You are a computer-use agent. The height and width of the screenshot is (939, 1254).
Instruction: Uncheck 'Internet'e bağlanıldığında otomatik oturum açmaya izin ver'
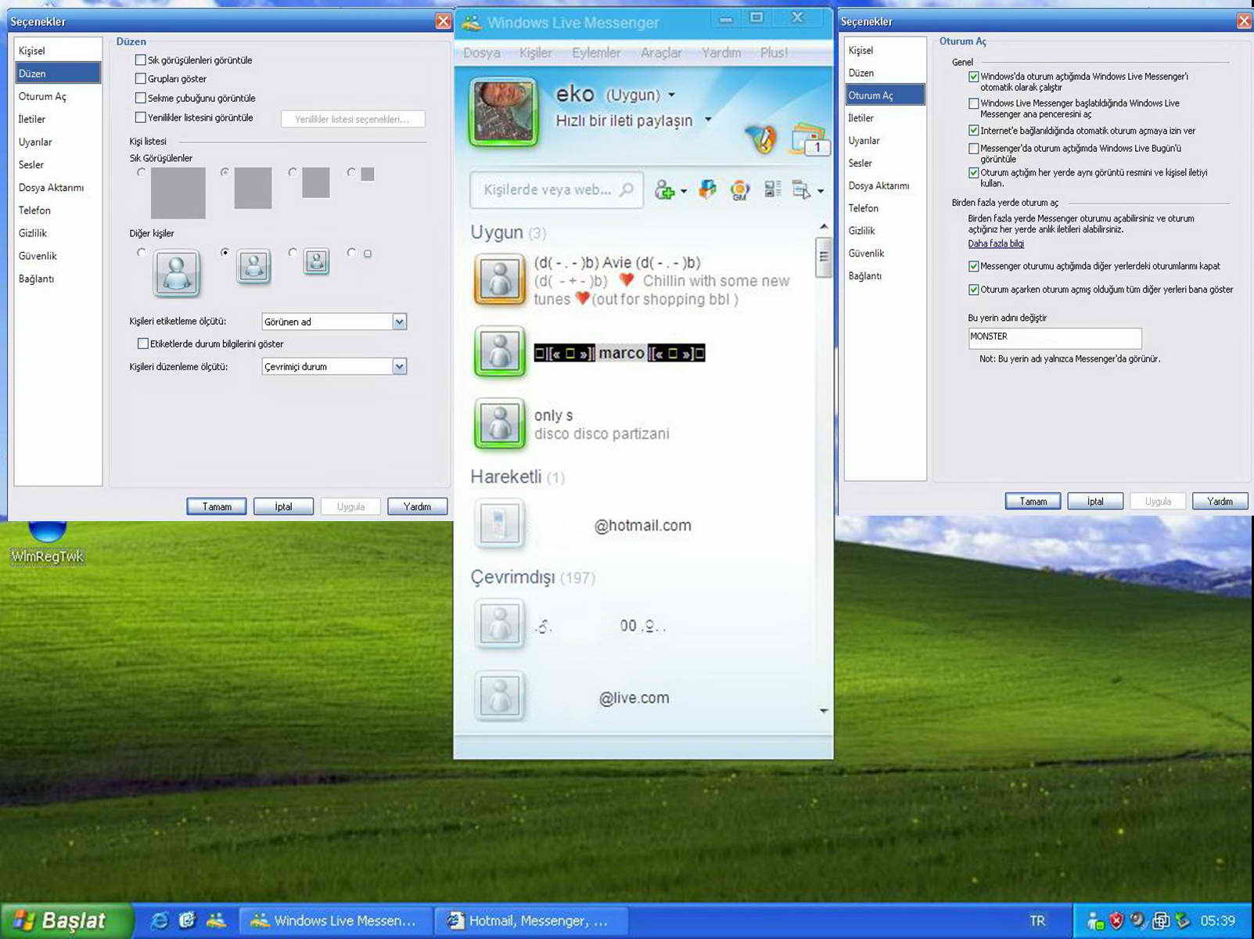974,131
